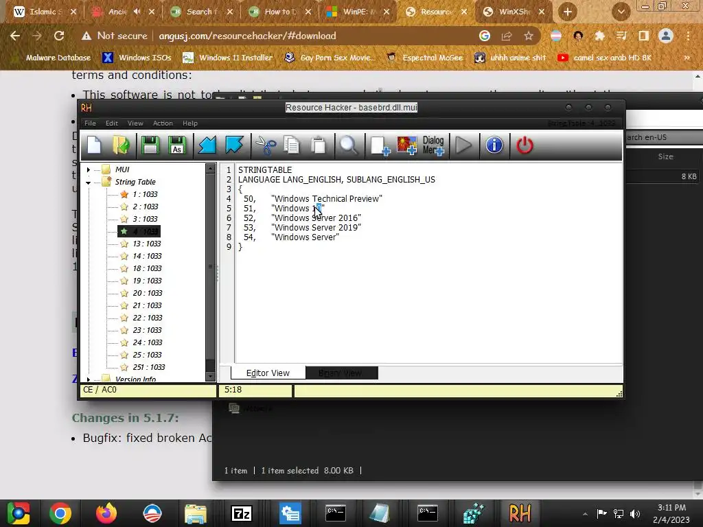703x527 pixels.
Task: Select string table entry 18 : 1033
Action: click(x=147, y=268)
